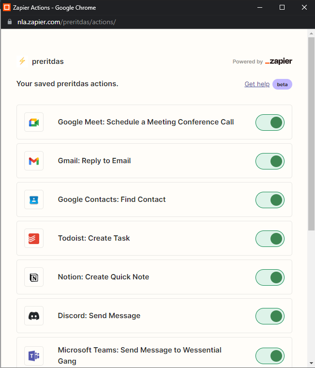The image size is (315, 368).
Task: Switch off Todoist Create Task action
Action: click(x=270, y=239)
